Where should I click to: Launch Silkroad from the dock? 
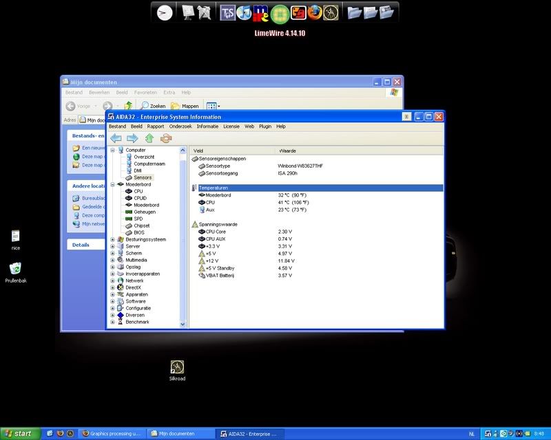331,13
